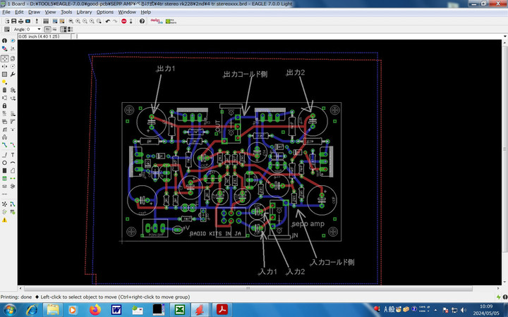Open Excel from the Windows taskbar
This screenshot has width=508, height=317.
180,309
